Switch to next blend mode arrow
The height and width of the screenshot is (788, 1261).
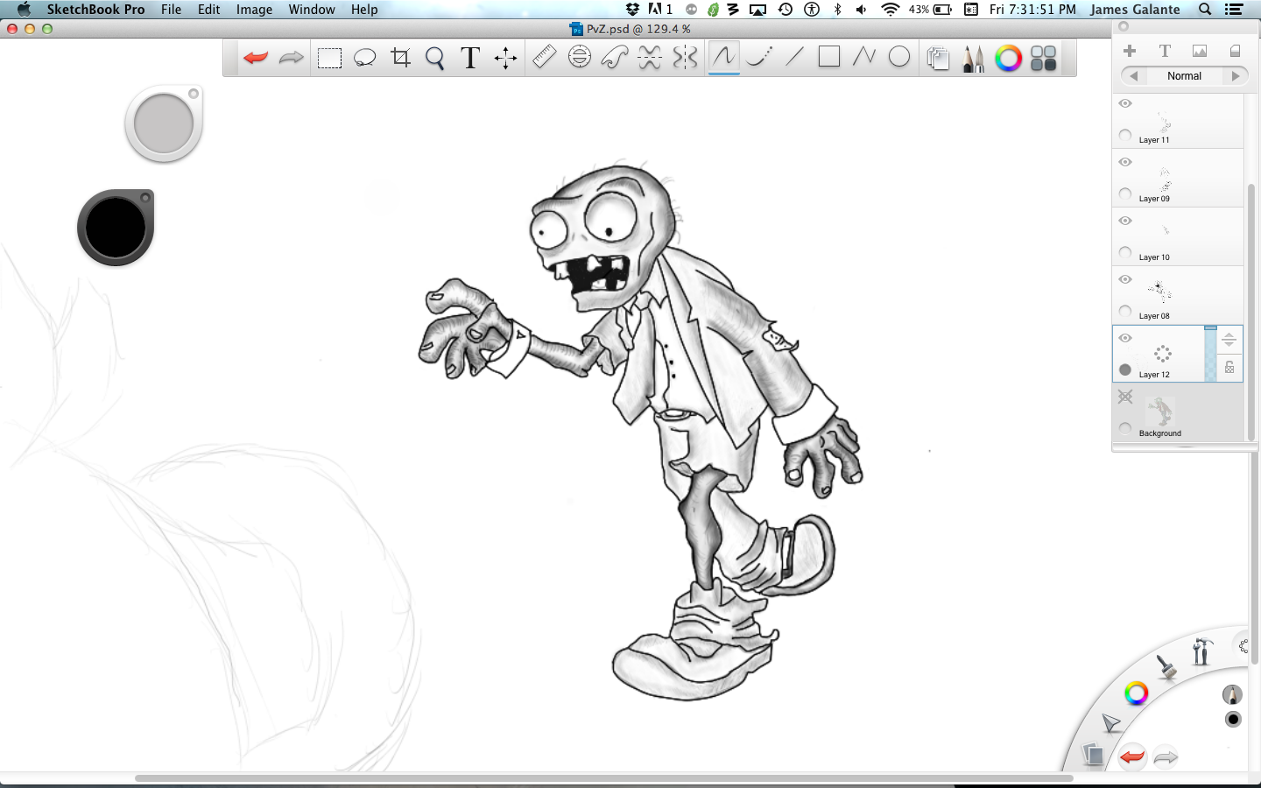1236,76
